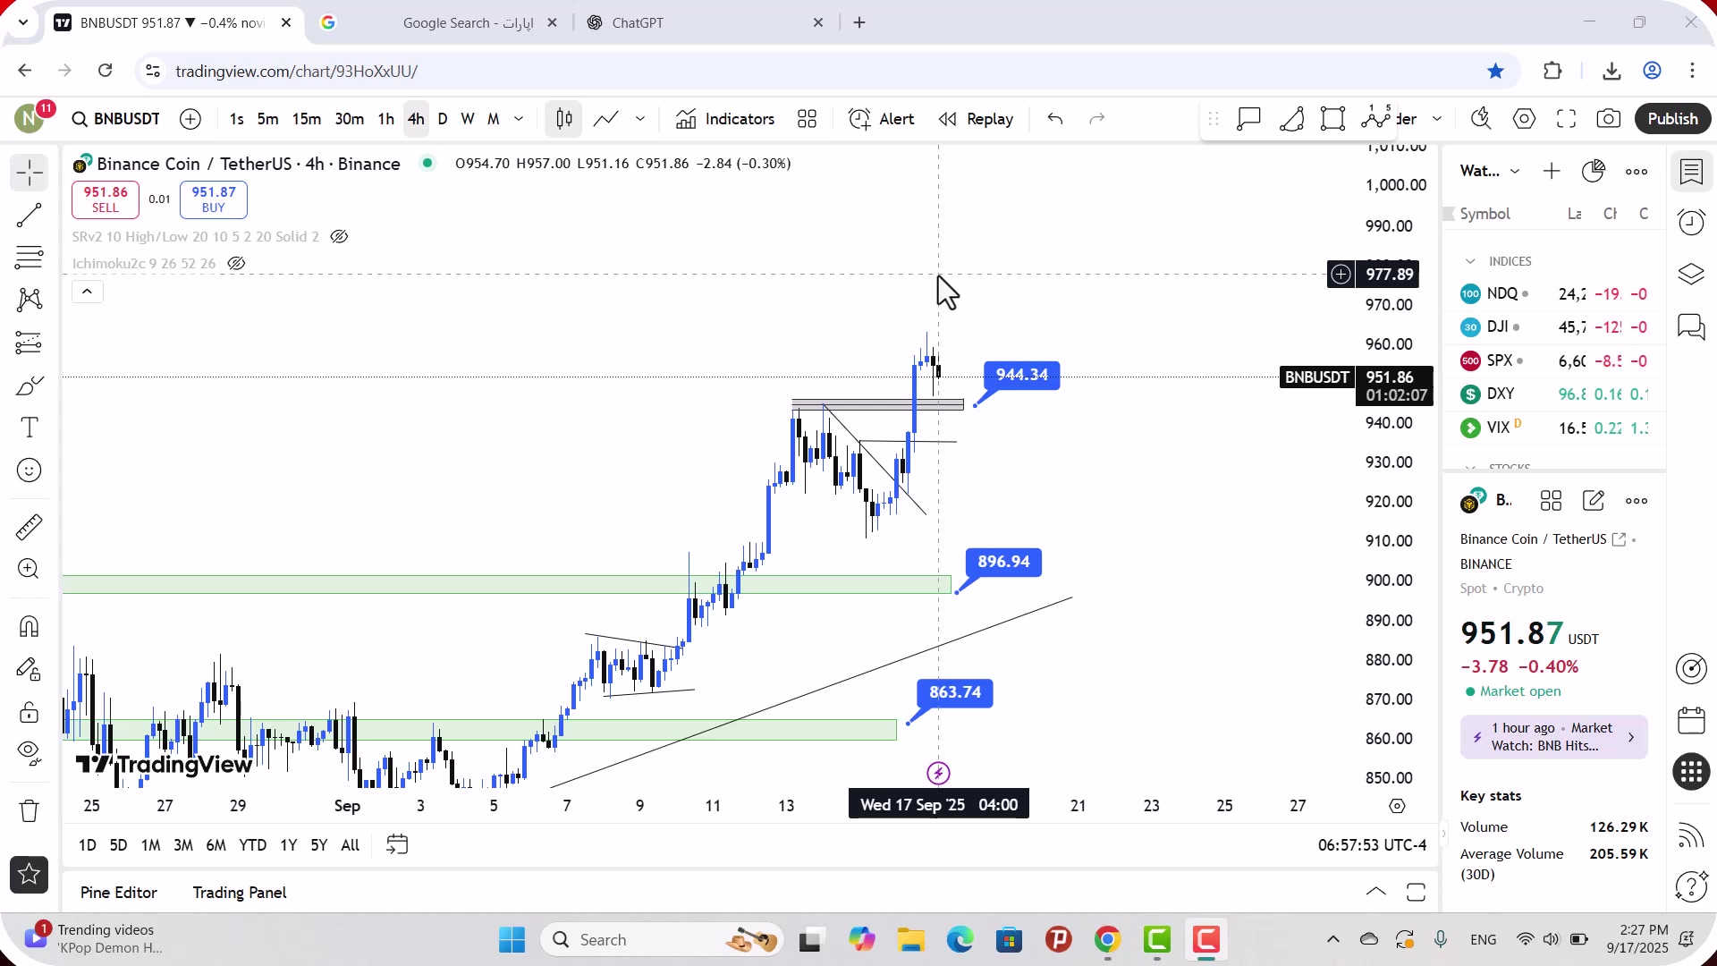Open alerts panel clock icon
The image size is (1717, 966).
point(1691,222)
